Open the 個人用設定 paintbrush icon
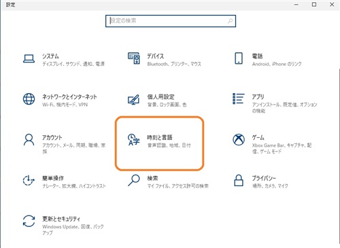The height and width of the screenshot is (248, 340). (x=134, y=99)
